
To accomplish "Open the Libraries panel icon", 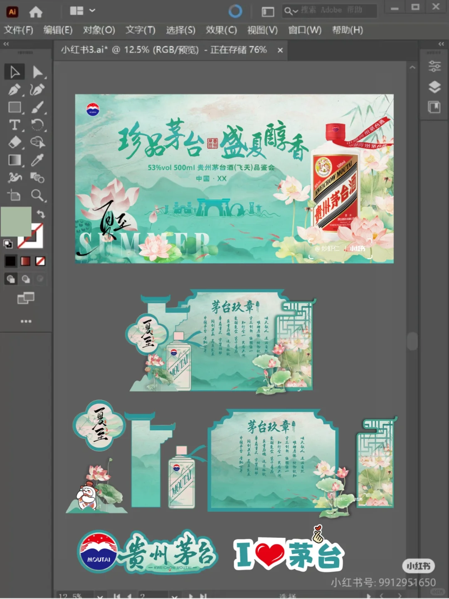I will click(434, 107).
